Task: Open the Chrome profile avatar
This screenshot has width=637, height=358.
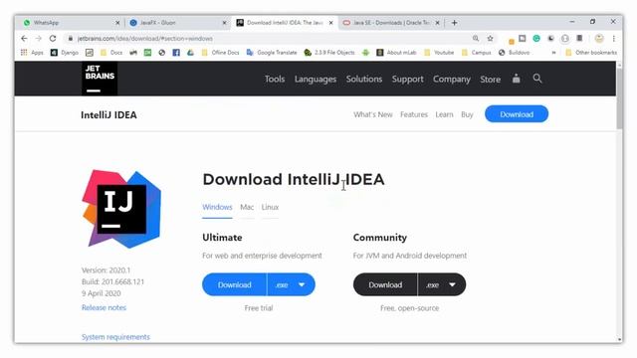Action: pos(599,38)
